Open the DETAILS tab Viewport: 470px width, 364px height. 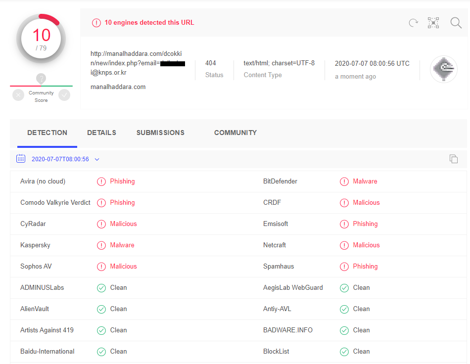(101, 133)
